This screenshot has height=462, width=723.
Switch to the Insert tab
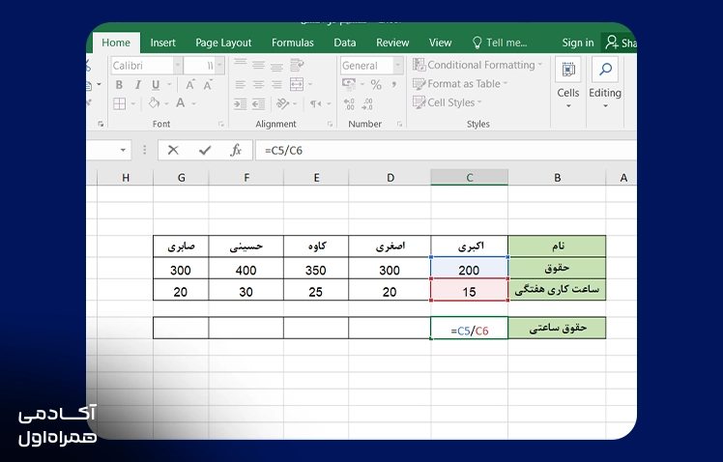tap(162, 43)
